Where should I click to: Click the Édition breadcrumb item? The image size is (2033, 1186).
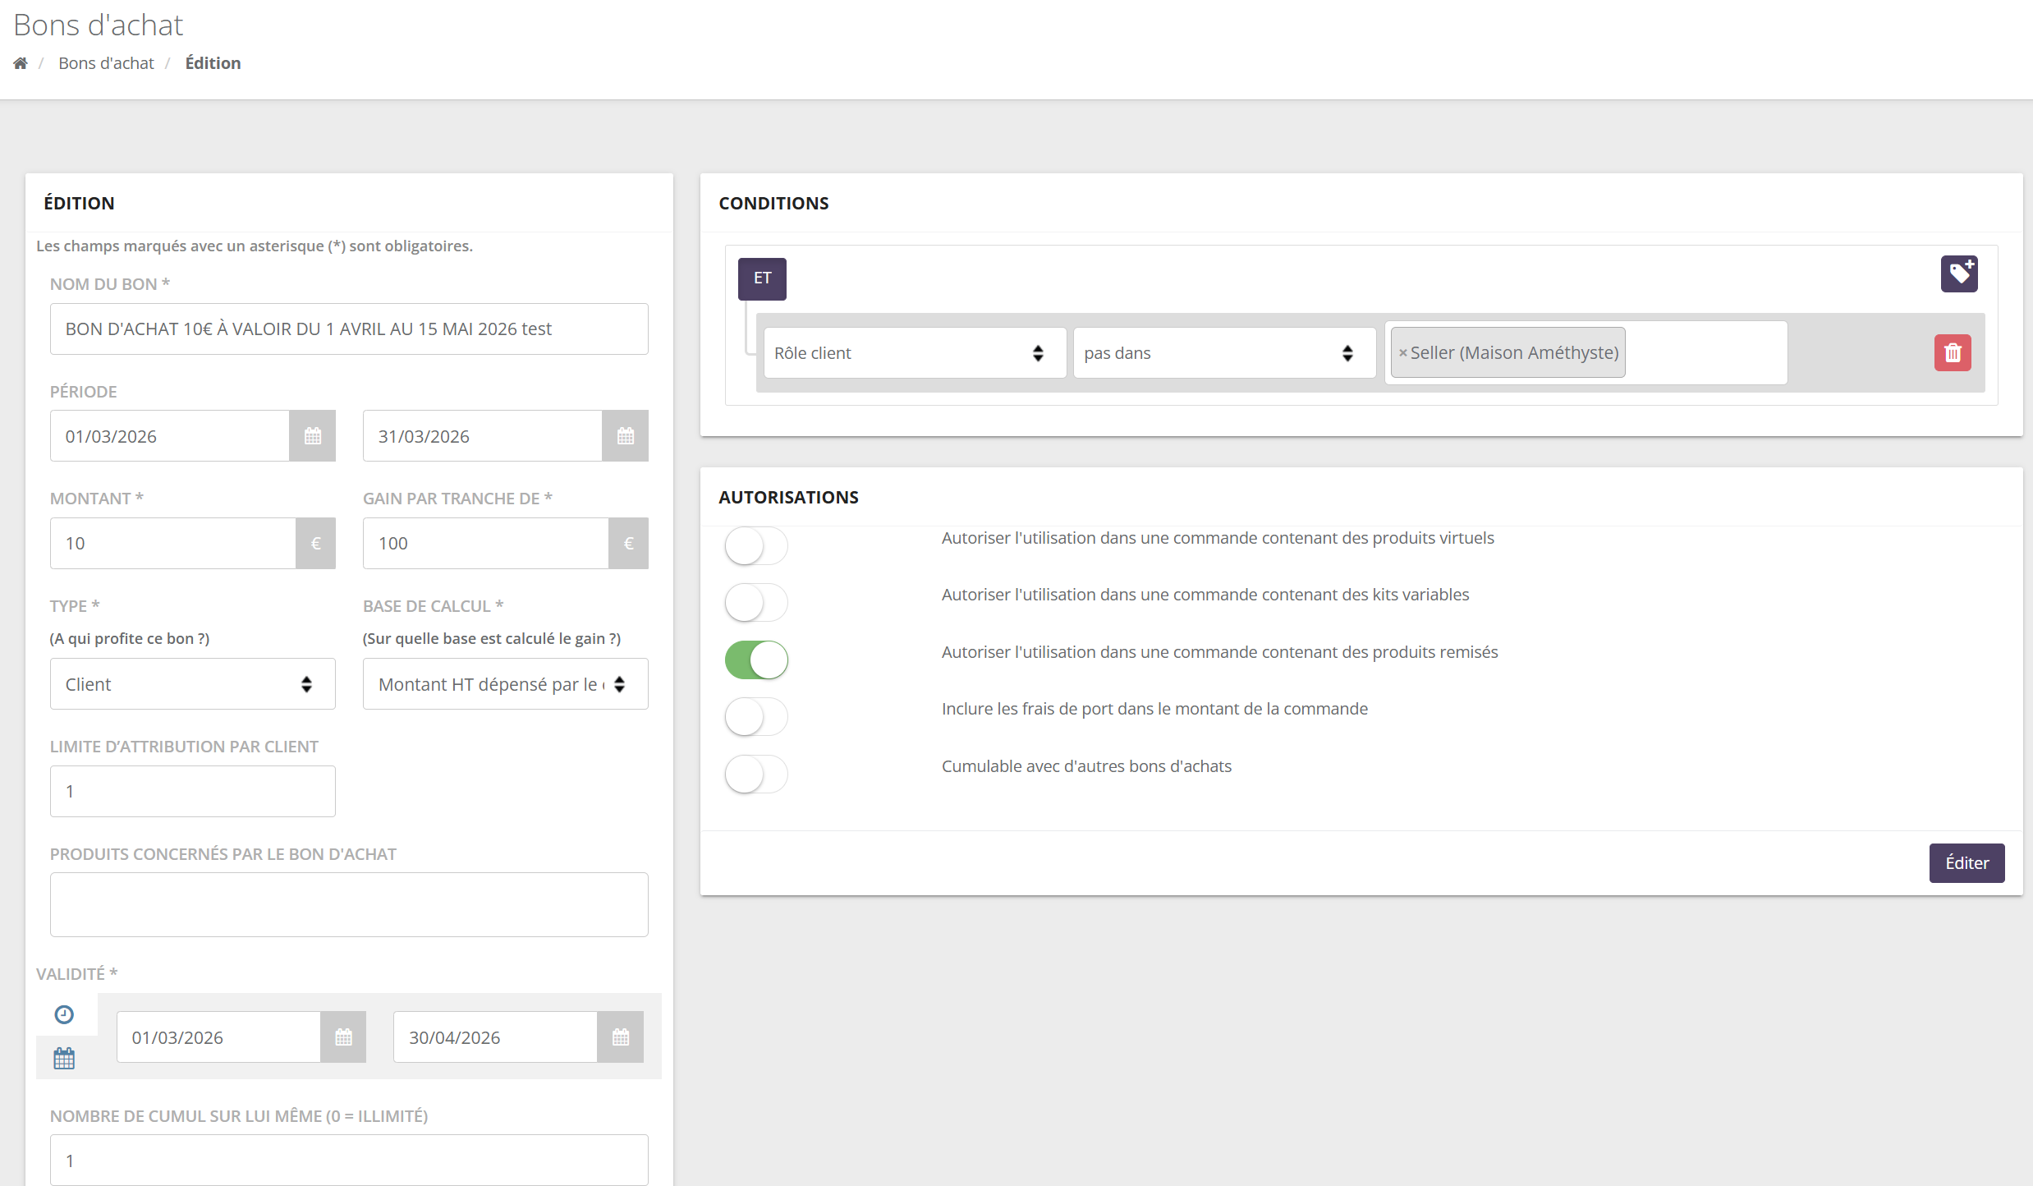pyautogui.click(x=213, y=63)
